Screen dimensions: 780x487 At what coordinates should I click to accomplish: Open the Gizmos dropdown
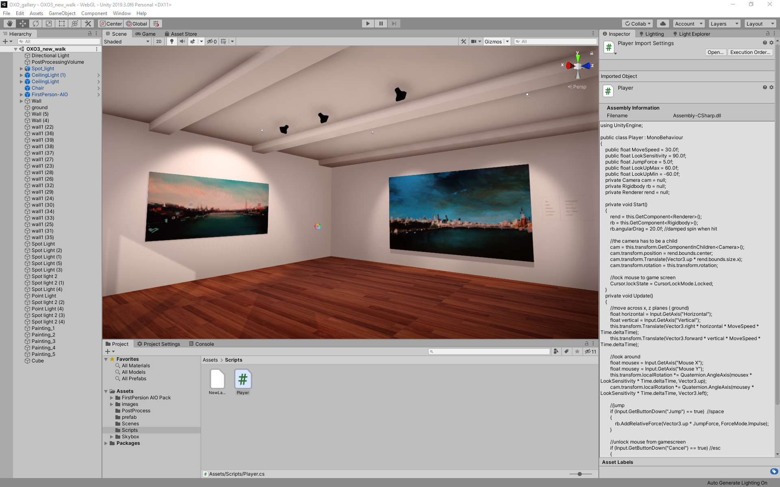click(496, 41)
